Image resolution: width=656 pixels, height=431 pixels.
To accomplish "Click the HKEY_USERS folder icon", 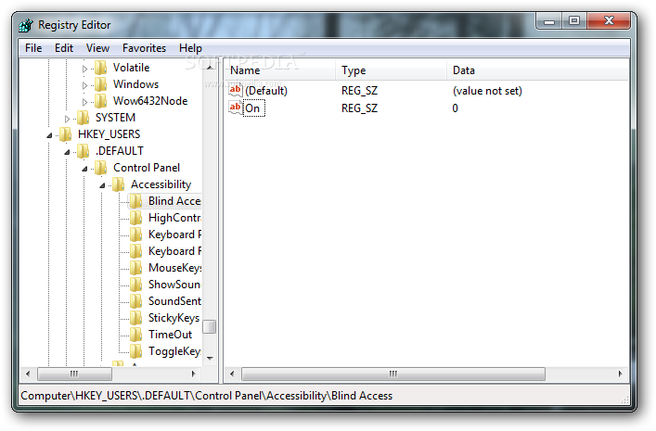I will [65, 134].
